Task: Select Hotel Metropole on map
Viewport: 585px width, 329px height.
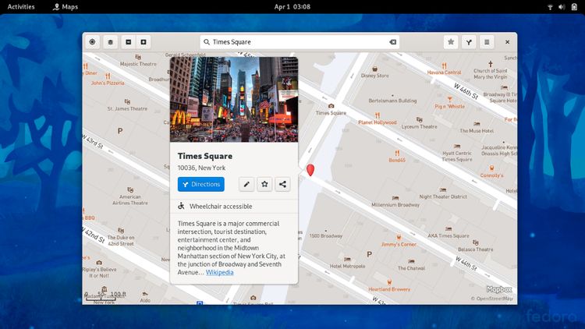Action: tap(347, 266)
